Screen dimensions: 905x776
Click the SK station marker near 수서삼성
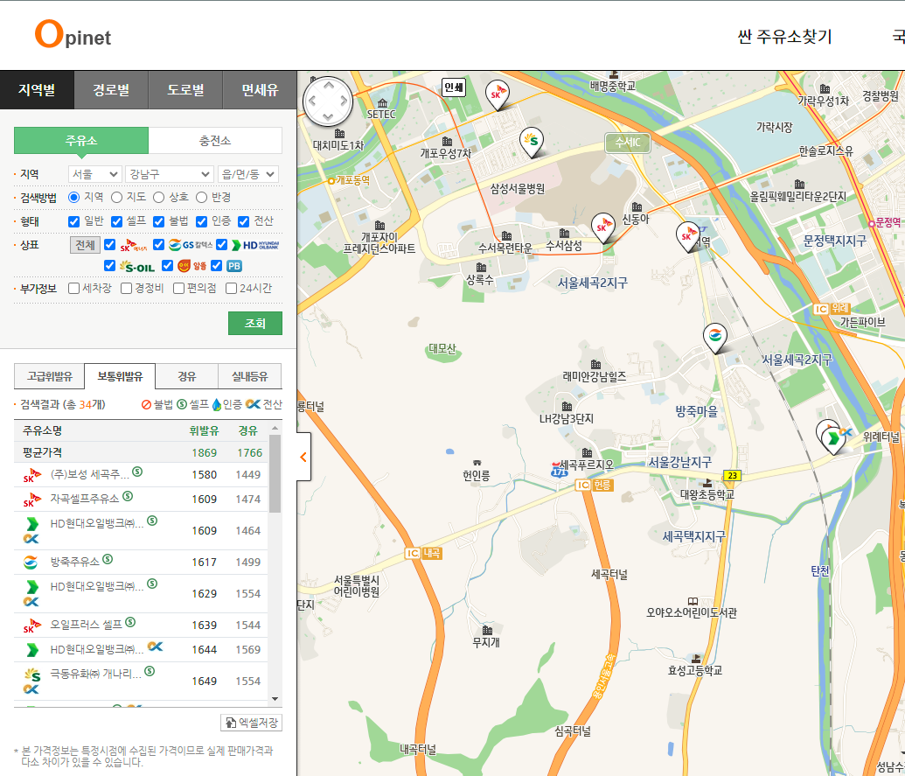click(x=602, y=228)
